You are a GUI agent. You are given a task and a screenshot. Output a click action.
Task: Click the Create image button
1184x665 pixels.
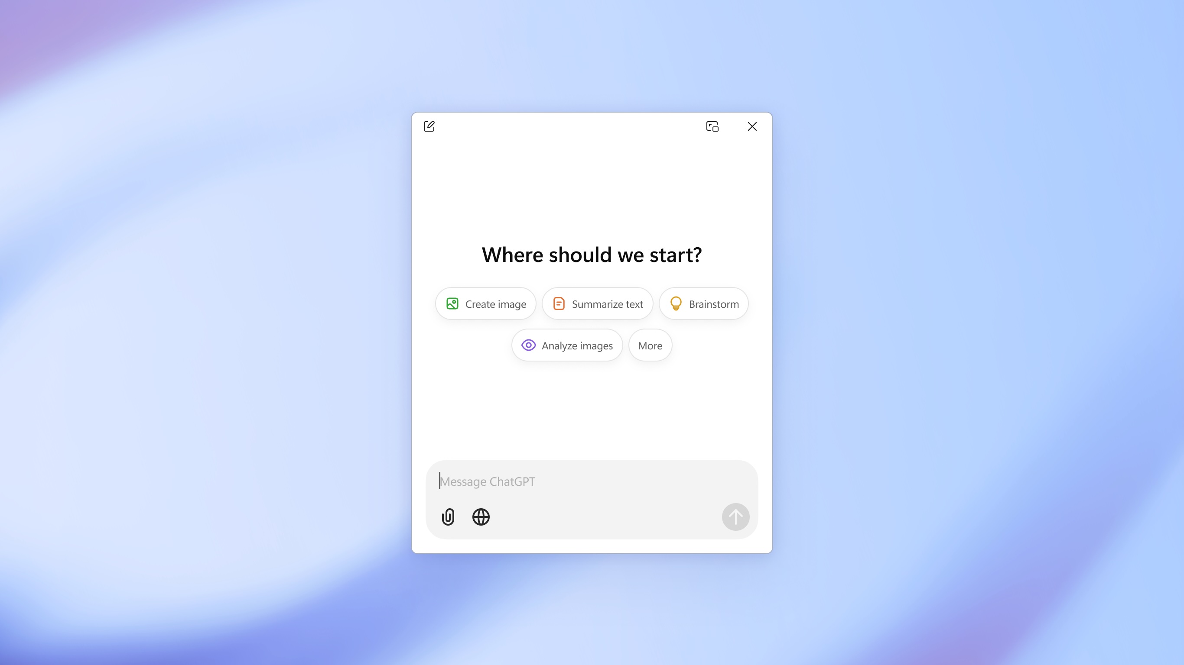click(x=485, y=303)
